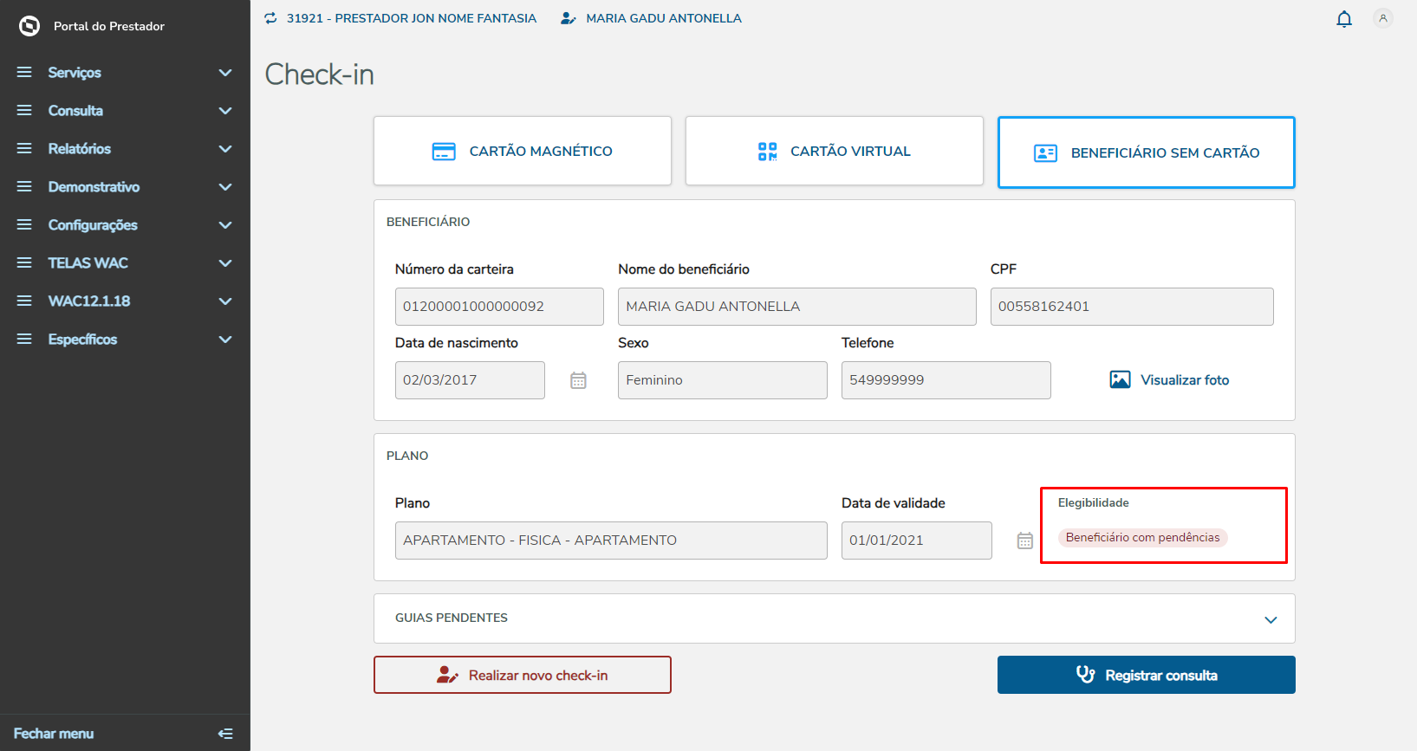
Task: Click the notifications bell icon
Action: pyautogui.click(x=1344, y=19)
